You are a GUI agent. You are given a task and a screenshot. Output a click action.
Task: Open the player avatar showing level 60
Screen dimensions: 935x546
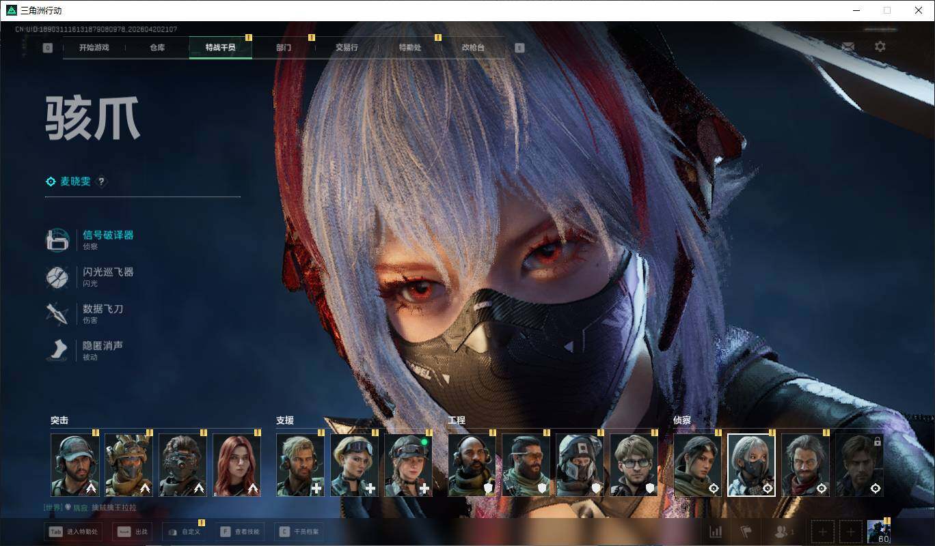click(878, 532)
